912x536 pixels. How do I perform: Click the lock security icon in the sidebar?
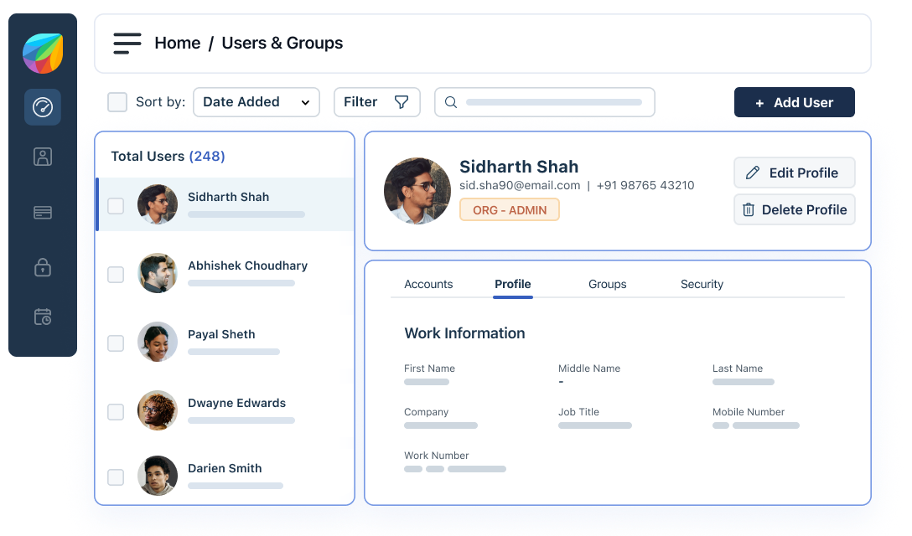43,267
